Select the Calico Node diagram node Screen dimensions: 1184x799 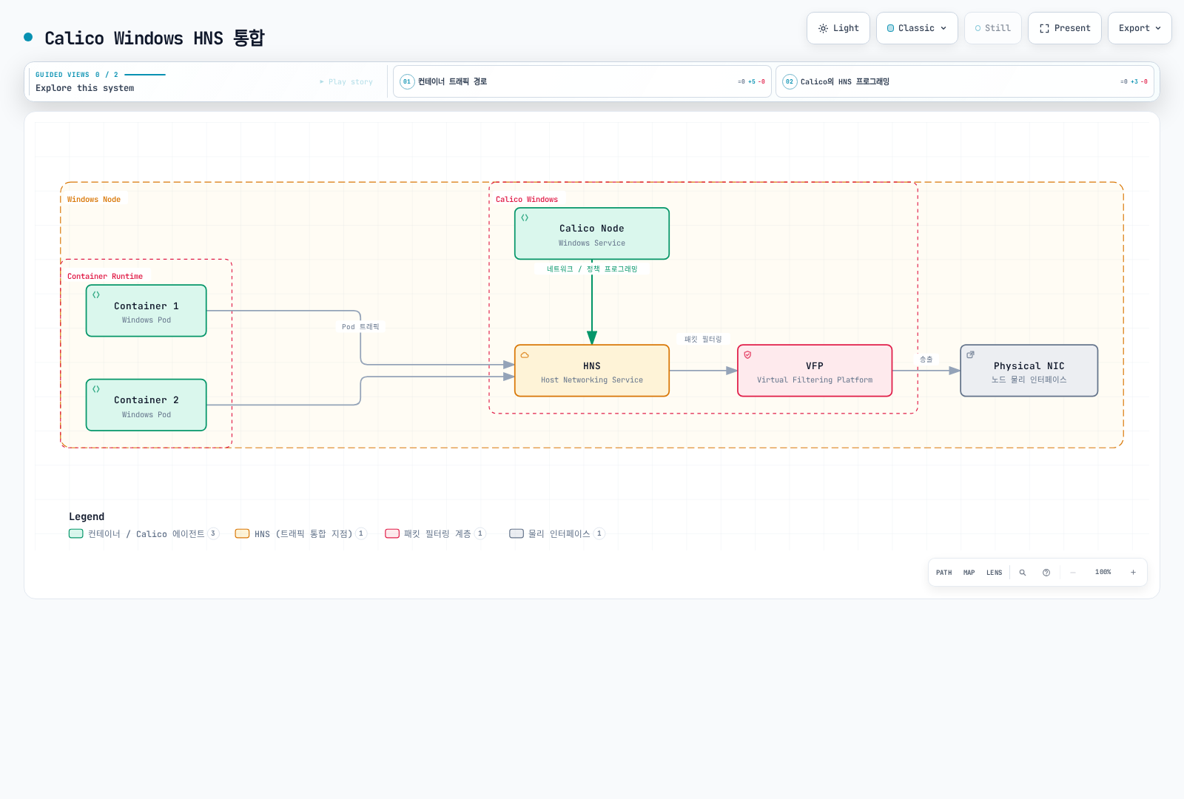tap(592, 234)
